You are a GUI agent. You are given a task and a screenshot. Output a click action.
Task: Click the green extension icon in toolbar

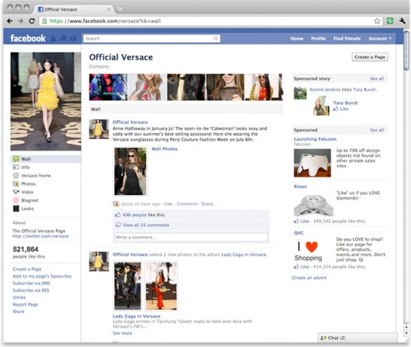[390, 21]
